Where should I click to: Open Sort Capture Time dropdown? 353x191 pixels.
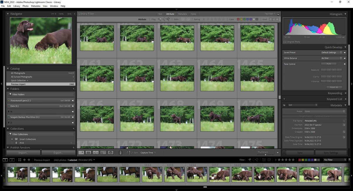[x=148, y=153]
